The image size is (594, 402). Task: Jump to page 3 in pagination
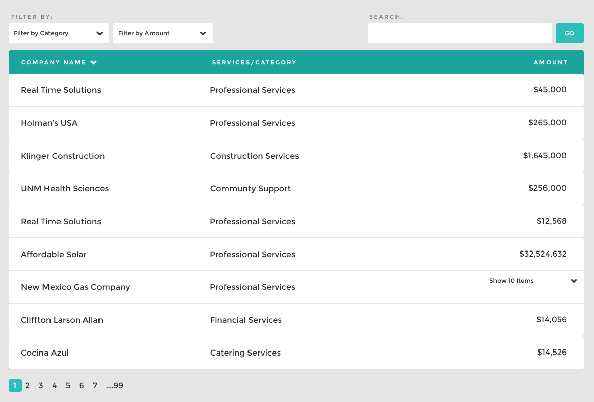[x=41, y=386]
